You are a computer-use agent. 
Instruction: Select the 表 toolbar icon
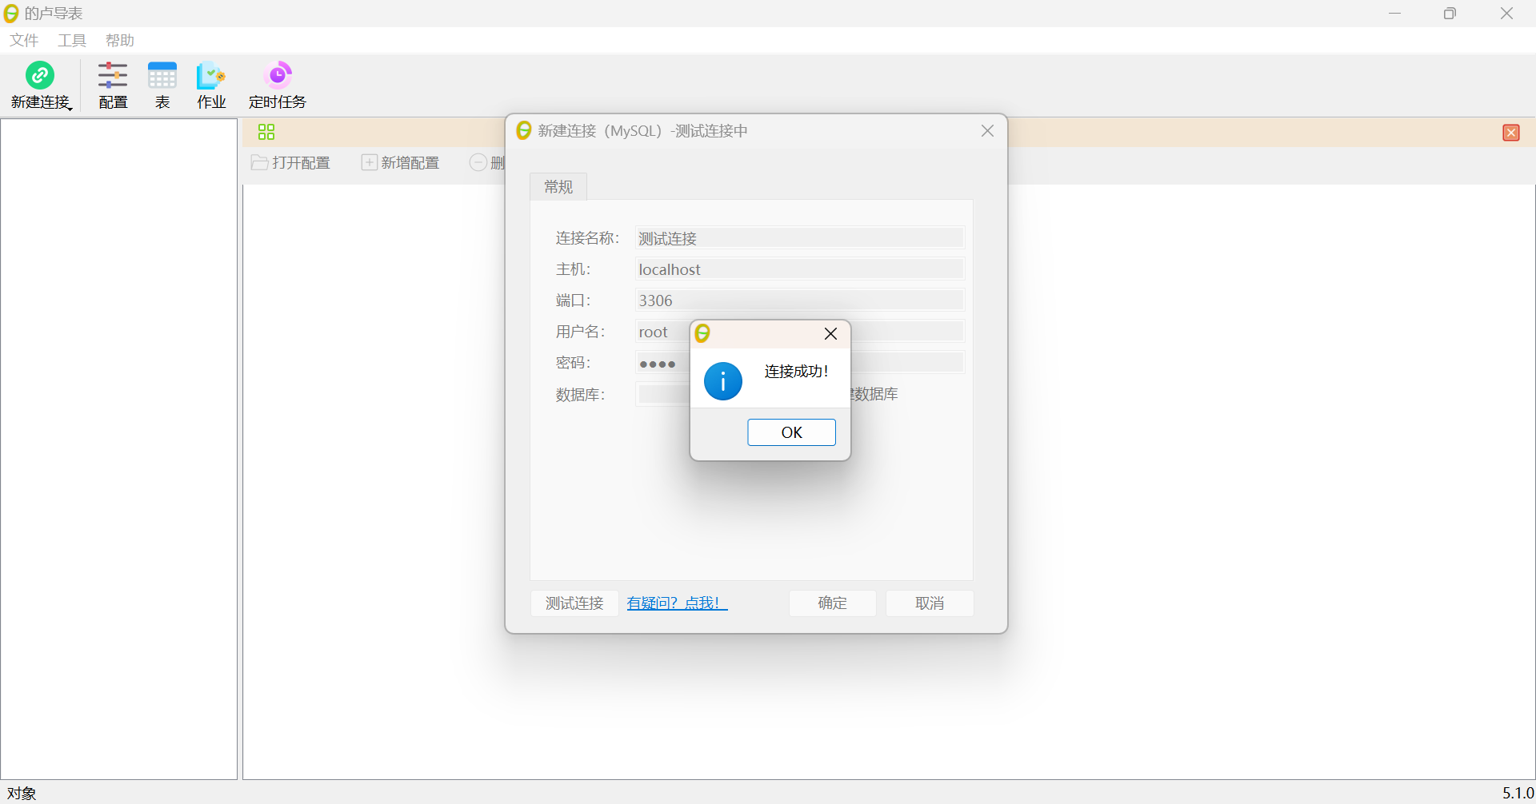coord(162,86)
